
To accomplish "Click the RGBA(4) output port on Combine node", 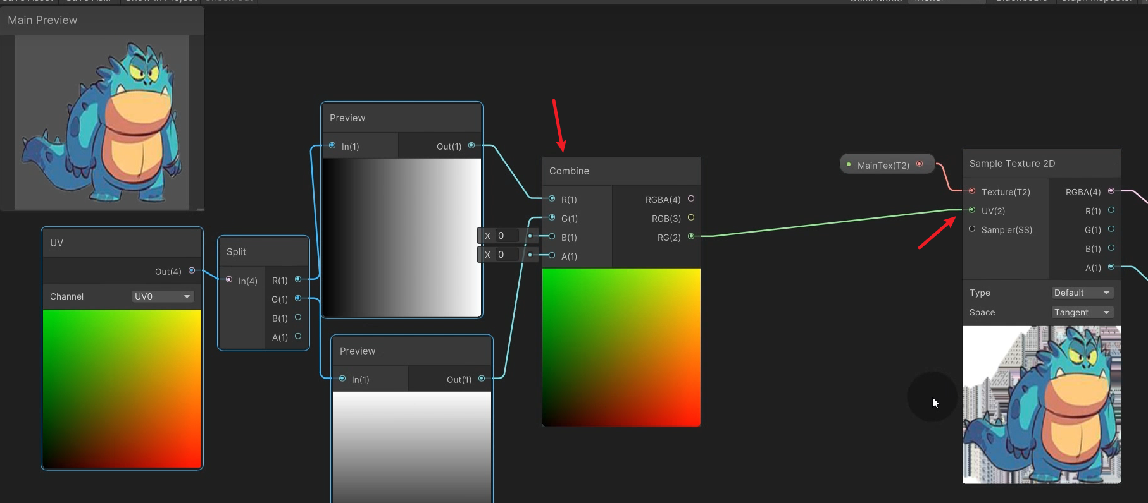I will tap(691, 198).
